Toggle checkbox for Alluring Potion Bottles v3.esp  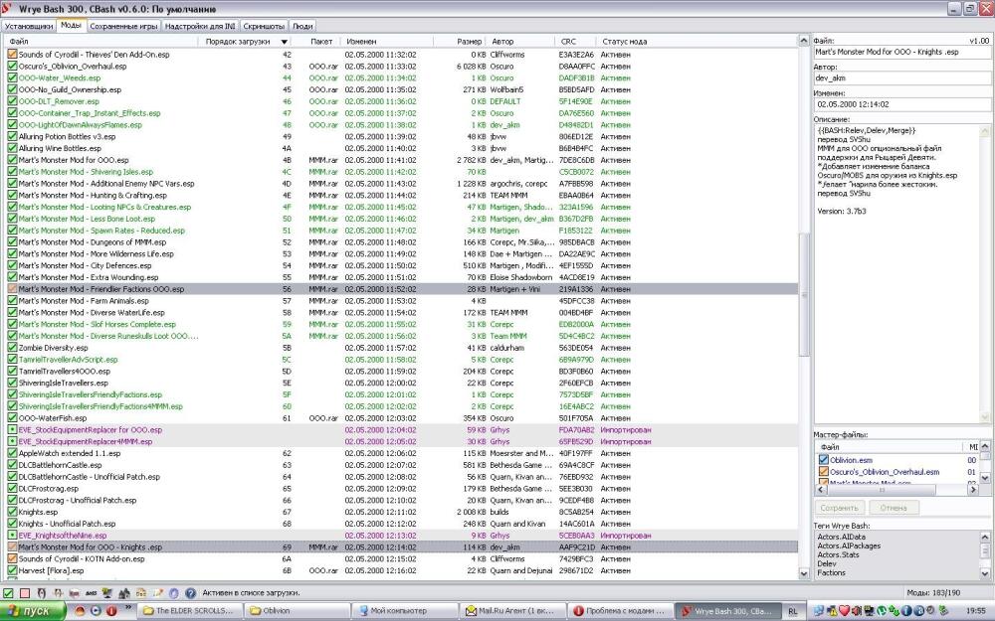(12, 136)
